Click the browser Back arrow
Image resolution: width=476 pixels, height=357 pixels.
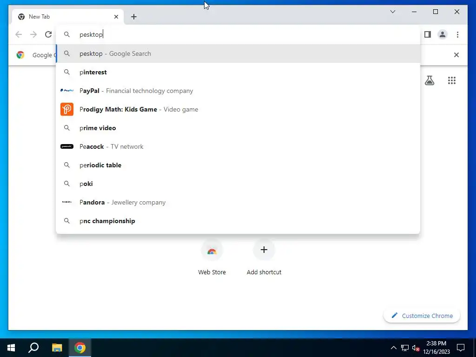19,34
